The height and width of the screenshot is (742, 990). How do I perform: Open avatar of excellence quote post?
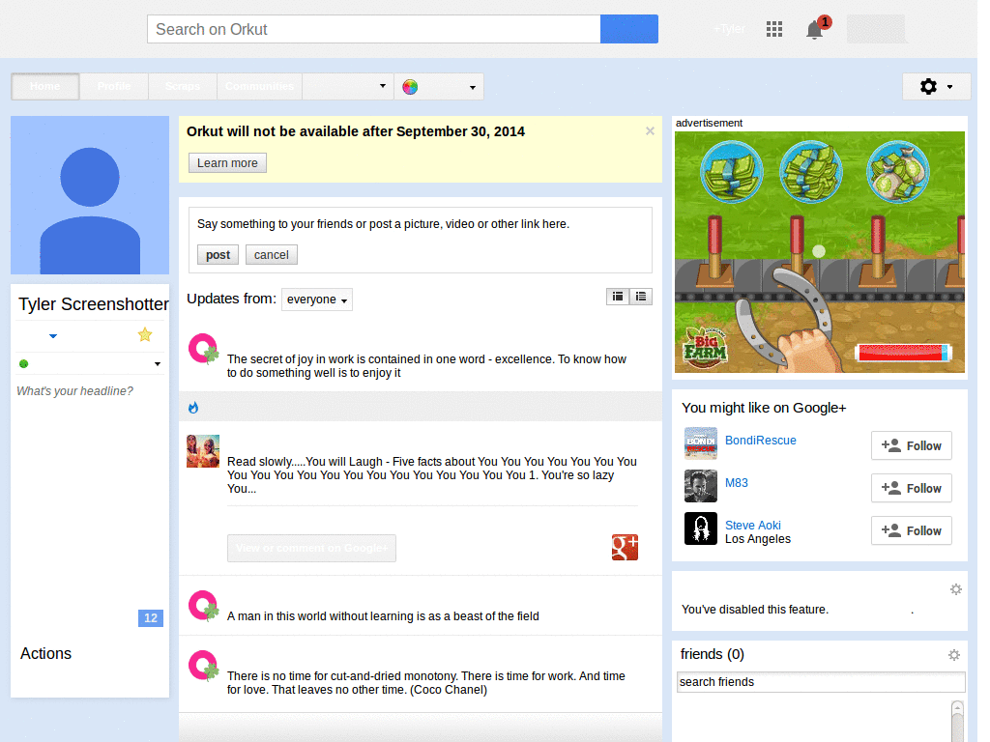tap(203, 349)
